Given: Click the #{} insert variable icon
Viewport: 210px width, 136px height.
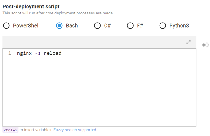Looking at the screenshot, I should [x=205, y=45].
